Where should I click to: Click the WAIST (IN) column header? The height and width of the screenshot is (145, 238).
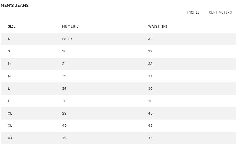(158, 26)
